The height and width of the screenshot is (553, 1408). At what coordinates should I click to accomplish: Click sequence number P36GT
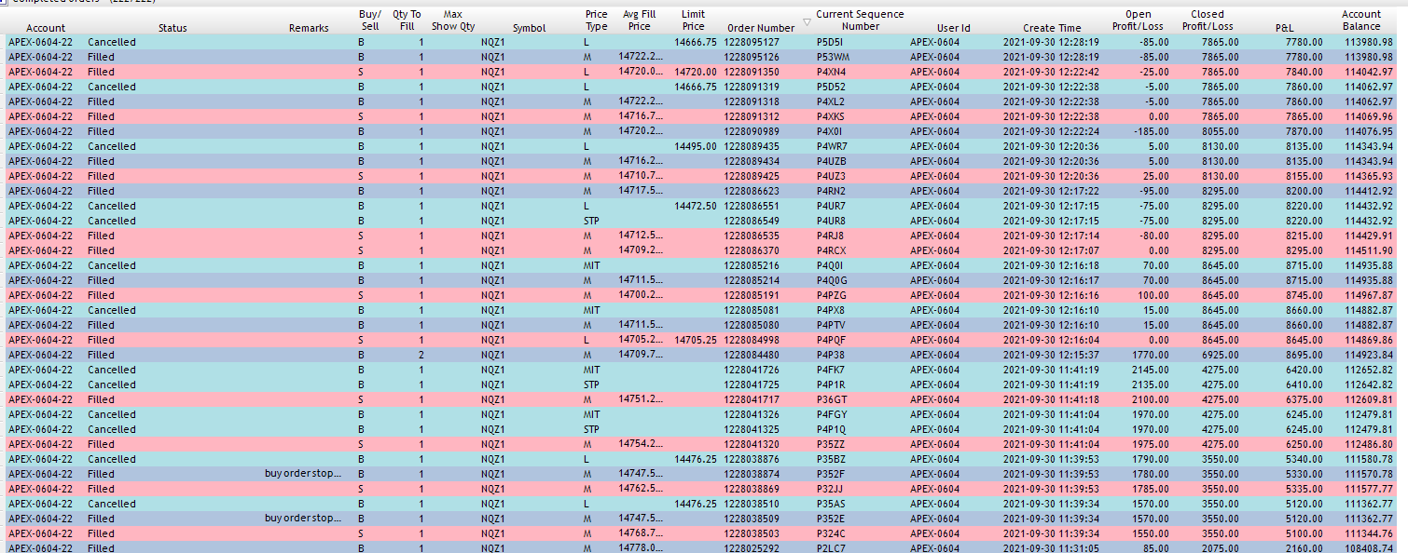click(831, 399)
